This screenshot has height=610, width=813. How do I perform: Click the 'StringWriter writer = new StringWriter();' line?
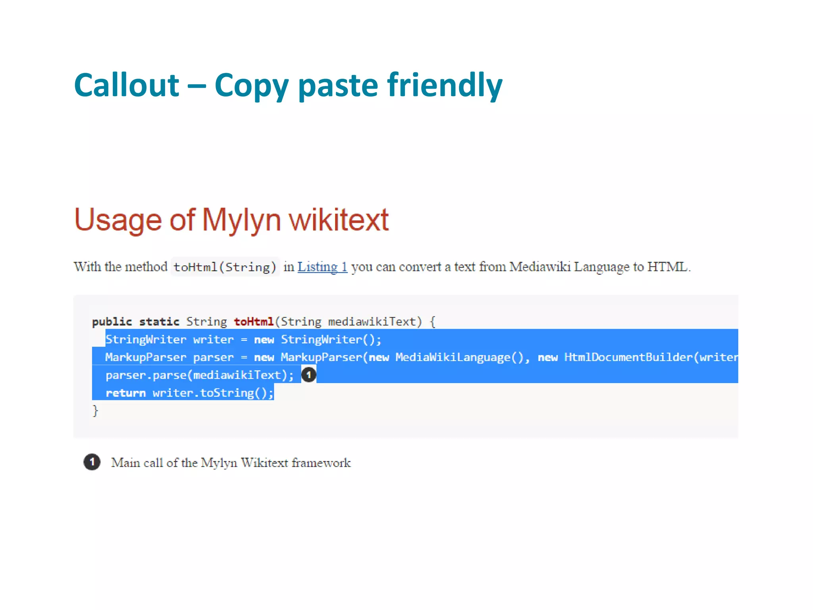243,340
